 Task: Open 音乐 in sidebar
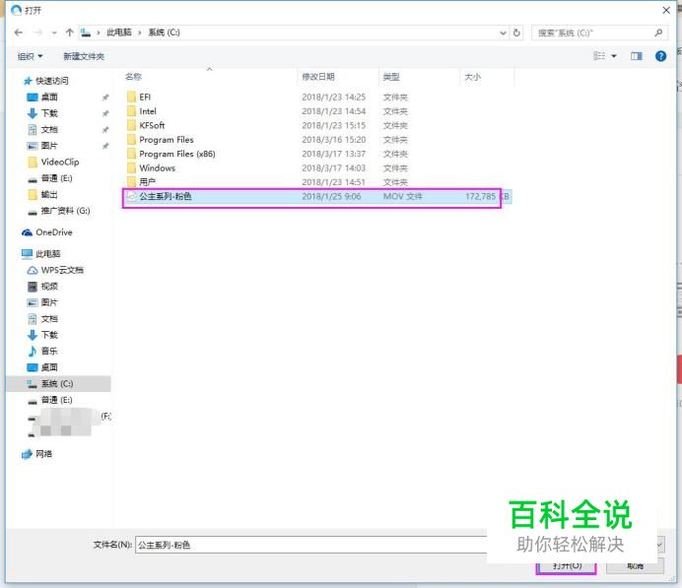click(x=49, y=351)
